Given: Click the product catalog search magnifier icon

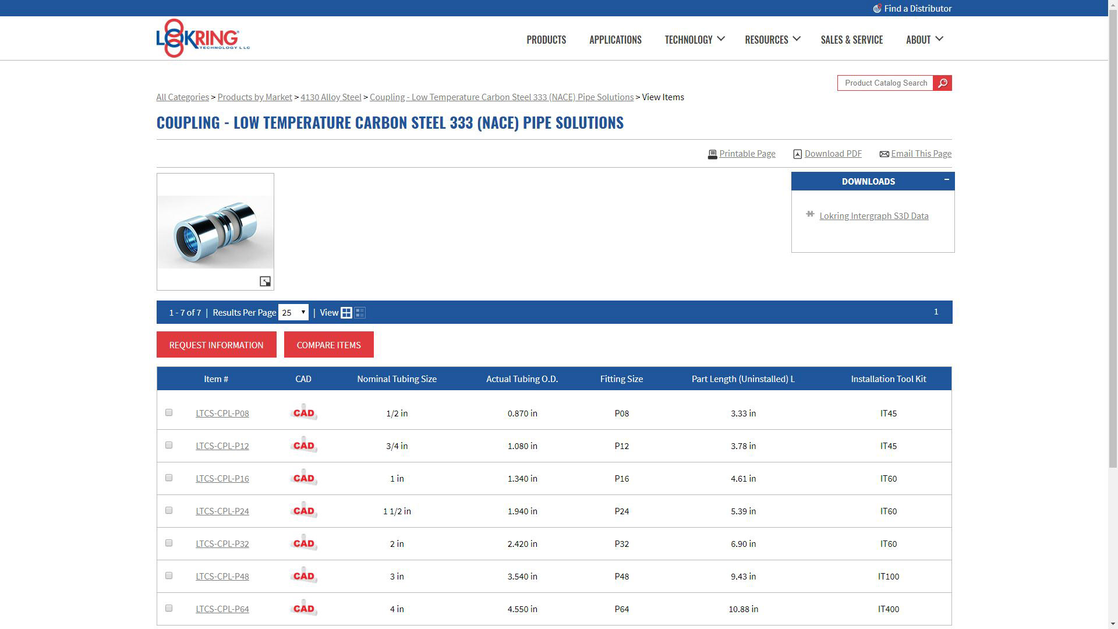Looking at the screenshot, I should tap(942, 83).
